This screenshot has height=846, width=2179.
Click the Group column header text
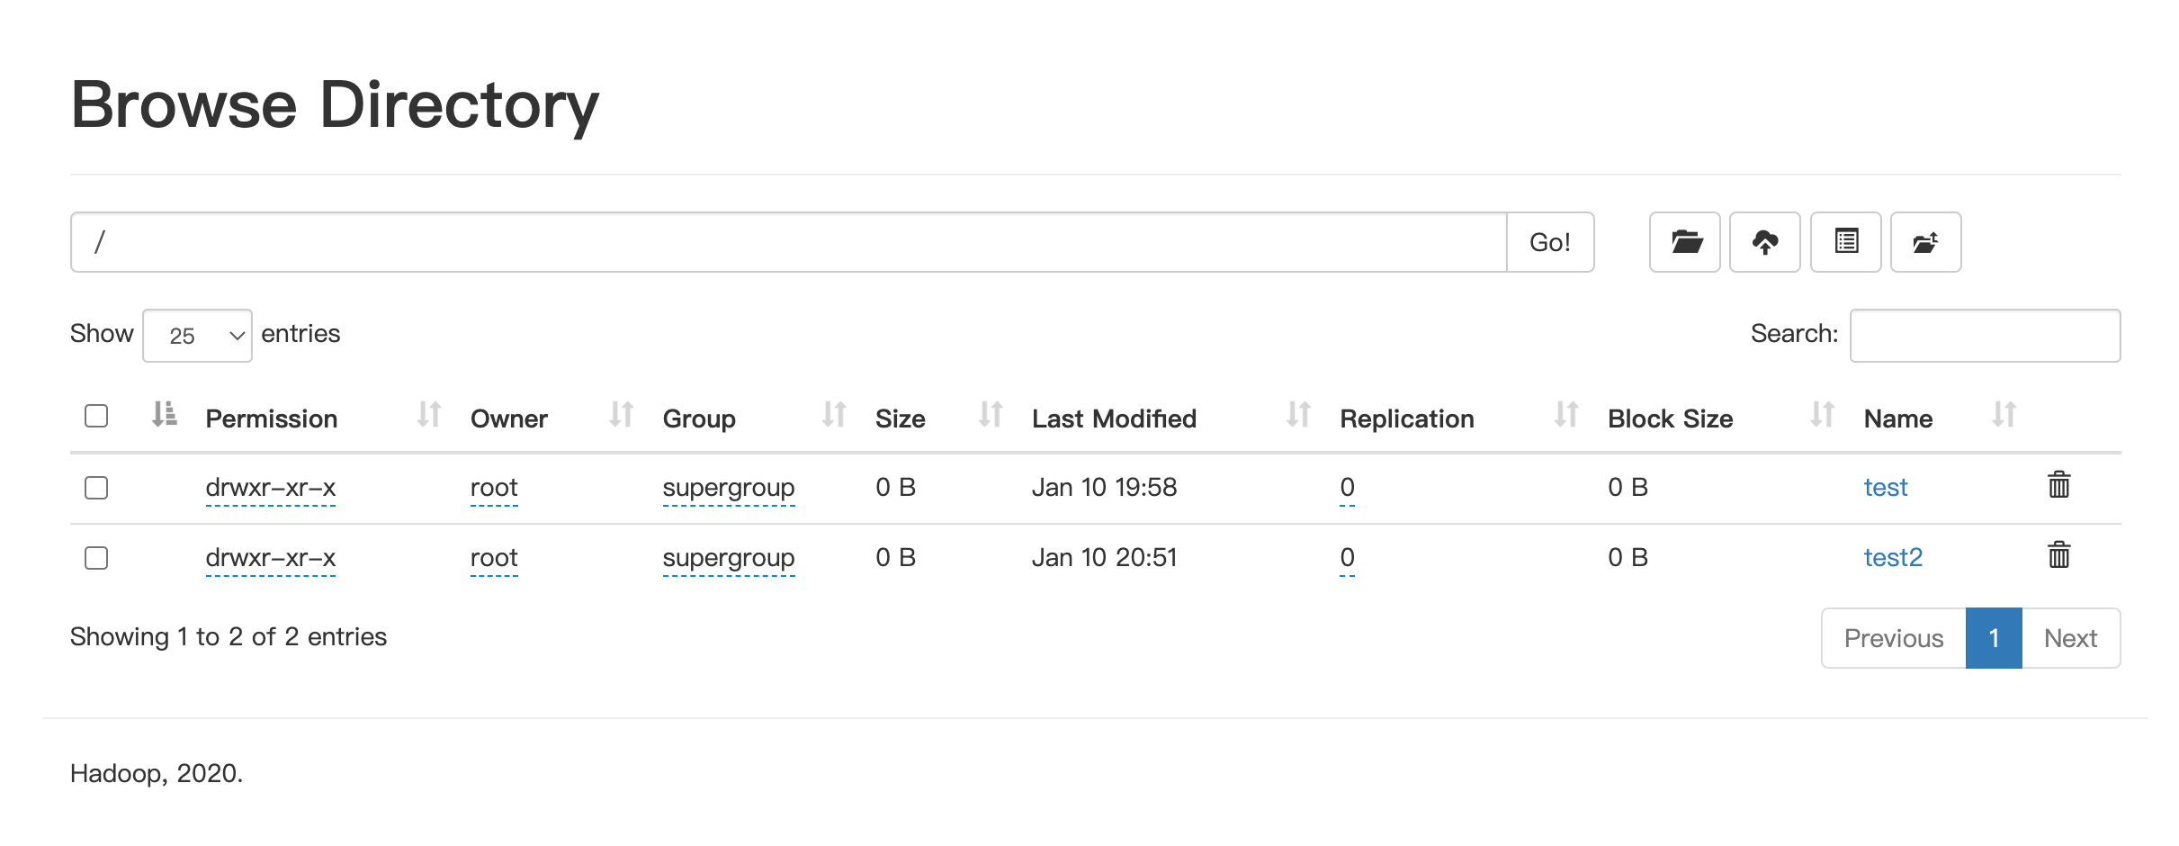point(699,418)
